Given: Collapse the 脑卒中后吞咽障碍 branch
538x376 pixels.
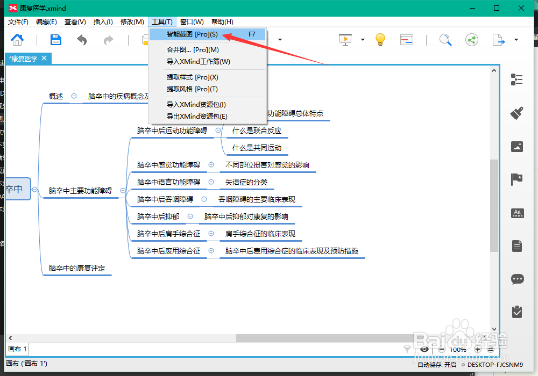Looking at the screenshot, I should point(204,199).
